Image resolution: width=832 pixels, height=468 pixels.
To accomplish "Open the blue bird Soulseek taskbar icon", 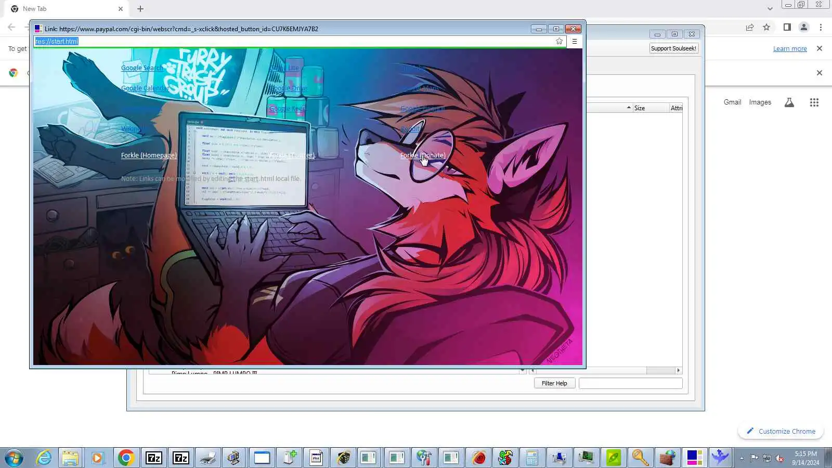I will 721,458.
